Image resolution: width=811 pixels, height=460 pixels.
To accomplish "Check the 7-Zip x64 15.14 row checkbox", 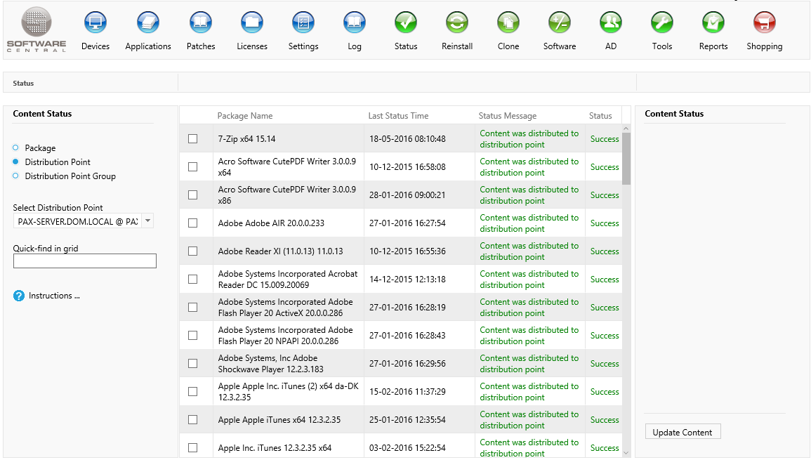I will (193, 138).
